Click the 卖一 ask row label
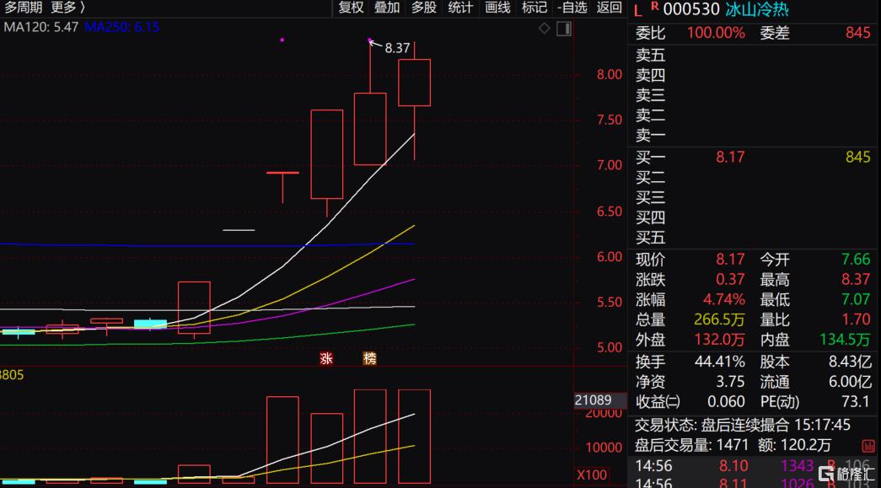 pos(650,136)
